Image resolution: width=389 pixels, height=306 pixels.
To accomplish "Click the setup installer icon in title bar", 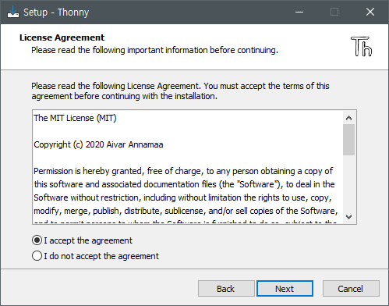I will point(13,12).
